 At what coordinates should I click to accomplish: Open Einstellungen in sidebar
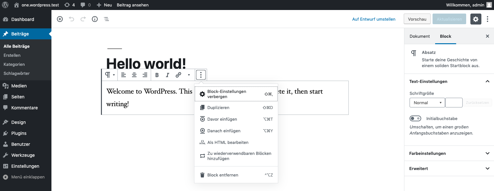pyautogui.click(x=26, y=166)
